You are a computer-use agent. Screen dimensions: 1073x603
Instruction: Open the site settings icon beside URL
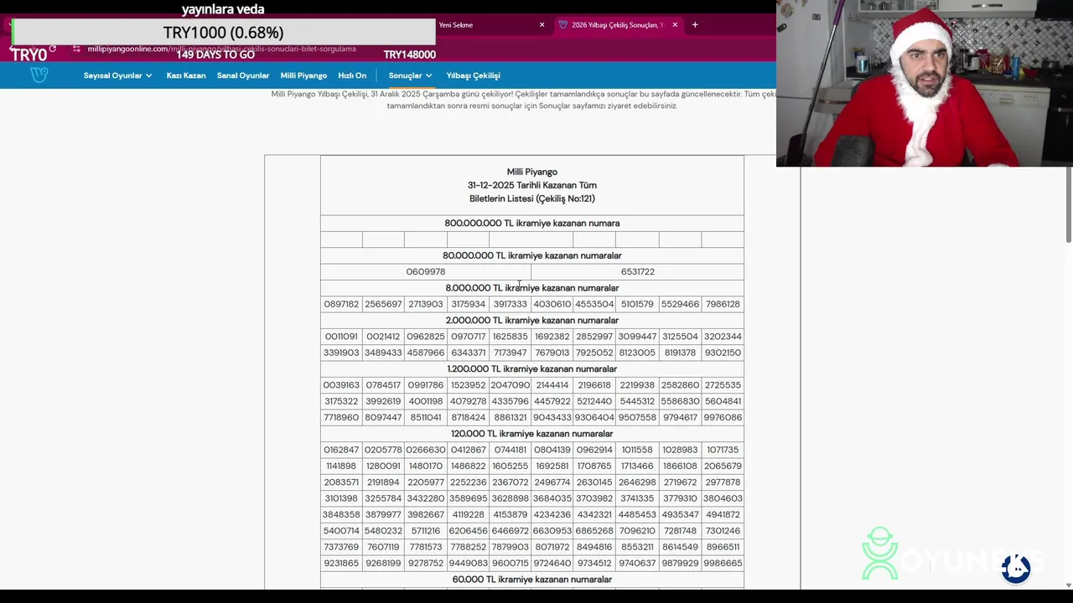(76, 49)
